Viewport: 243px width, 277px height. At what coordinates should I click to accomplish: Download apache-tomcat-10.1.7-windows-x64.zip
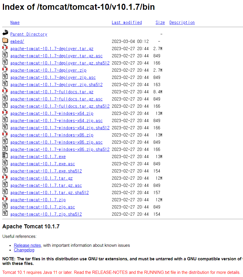pyautogui.click(x=52, y=113)
